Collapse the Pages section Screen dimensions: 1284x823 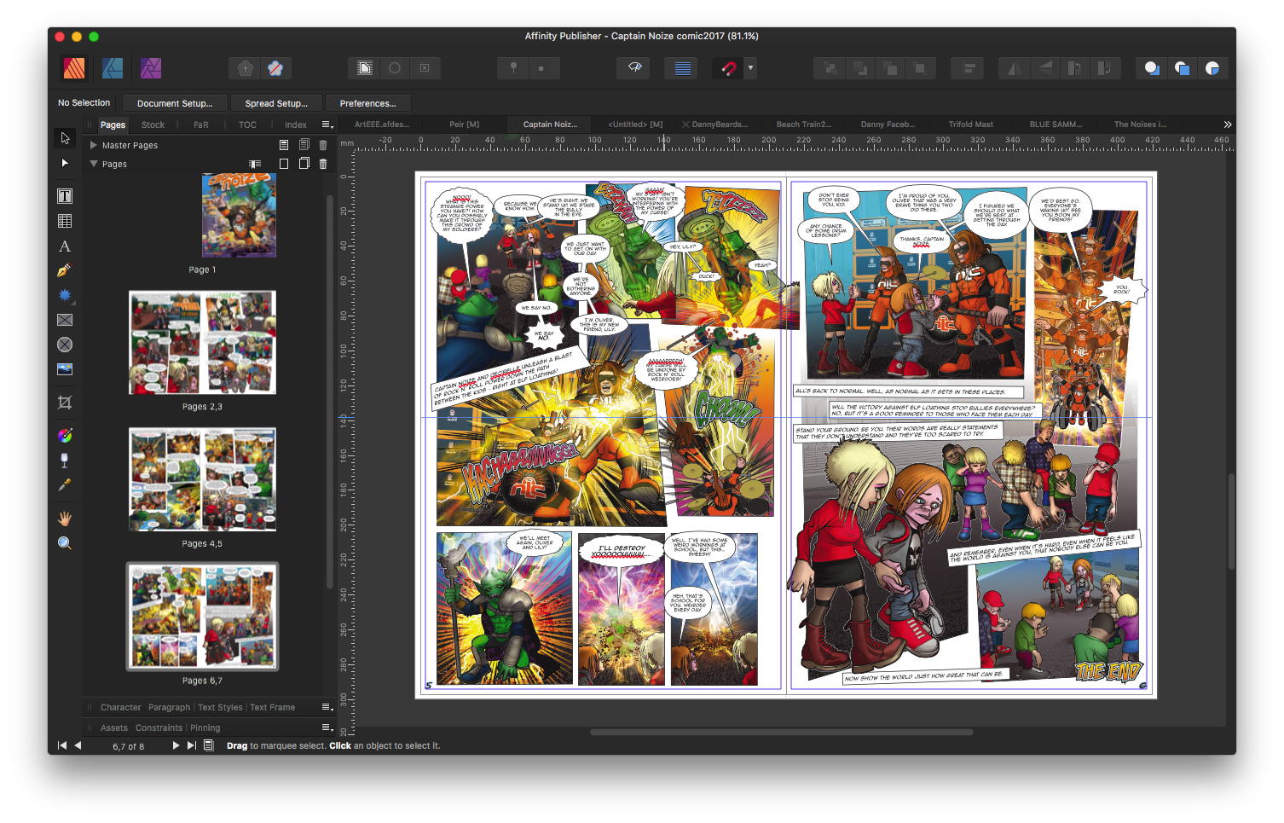[x=94, y=164]
